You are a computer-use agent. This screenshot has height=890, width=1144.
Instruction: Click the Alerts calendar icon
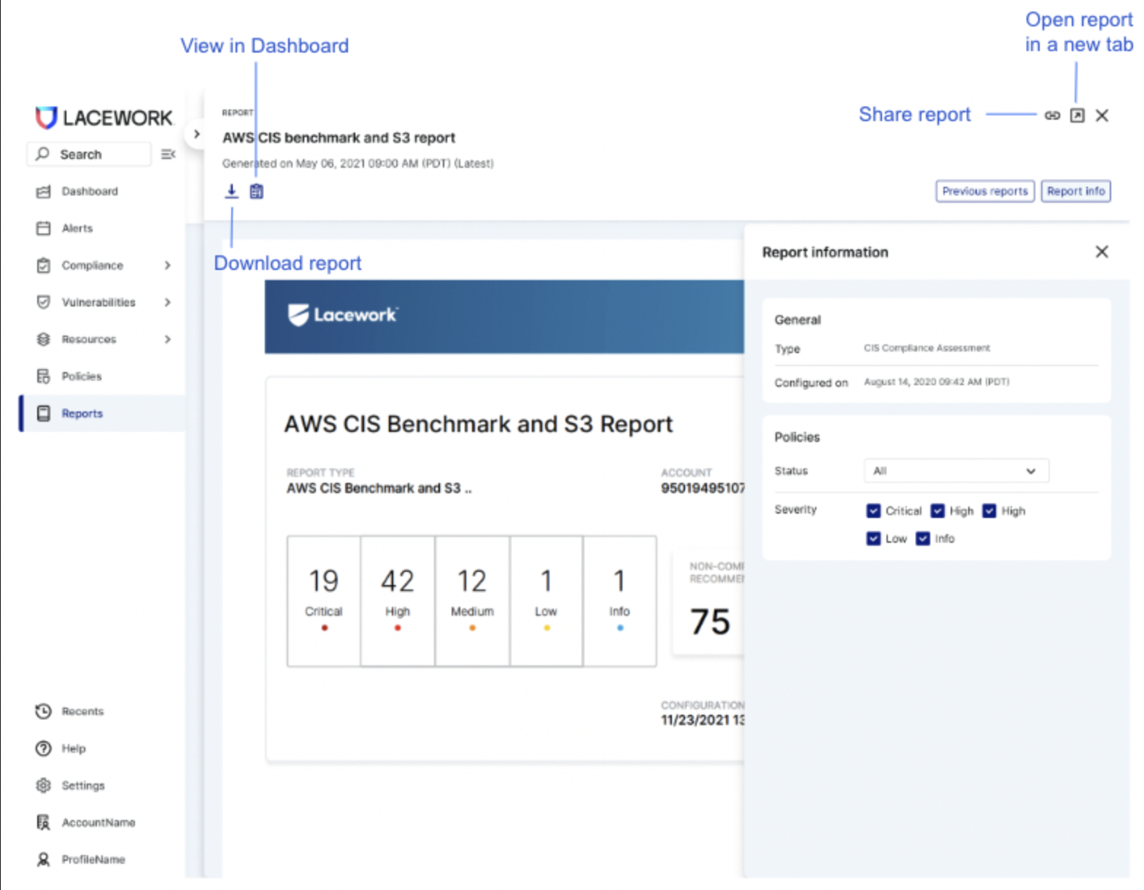click(x=44, y=228)
